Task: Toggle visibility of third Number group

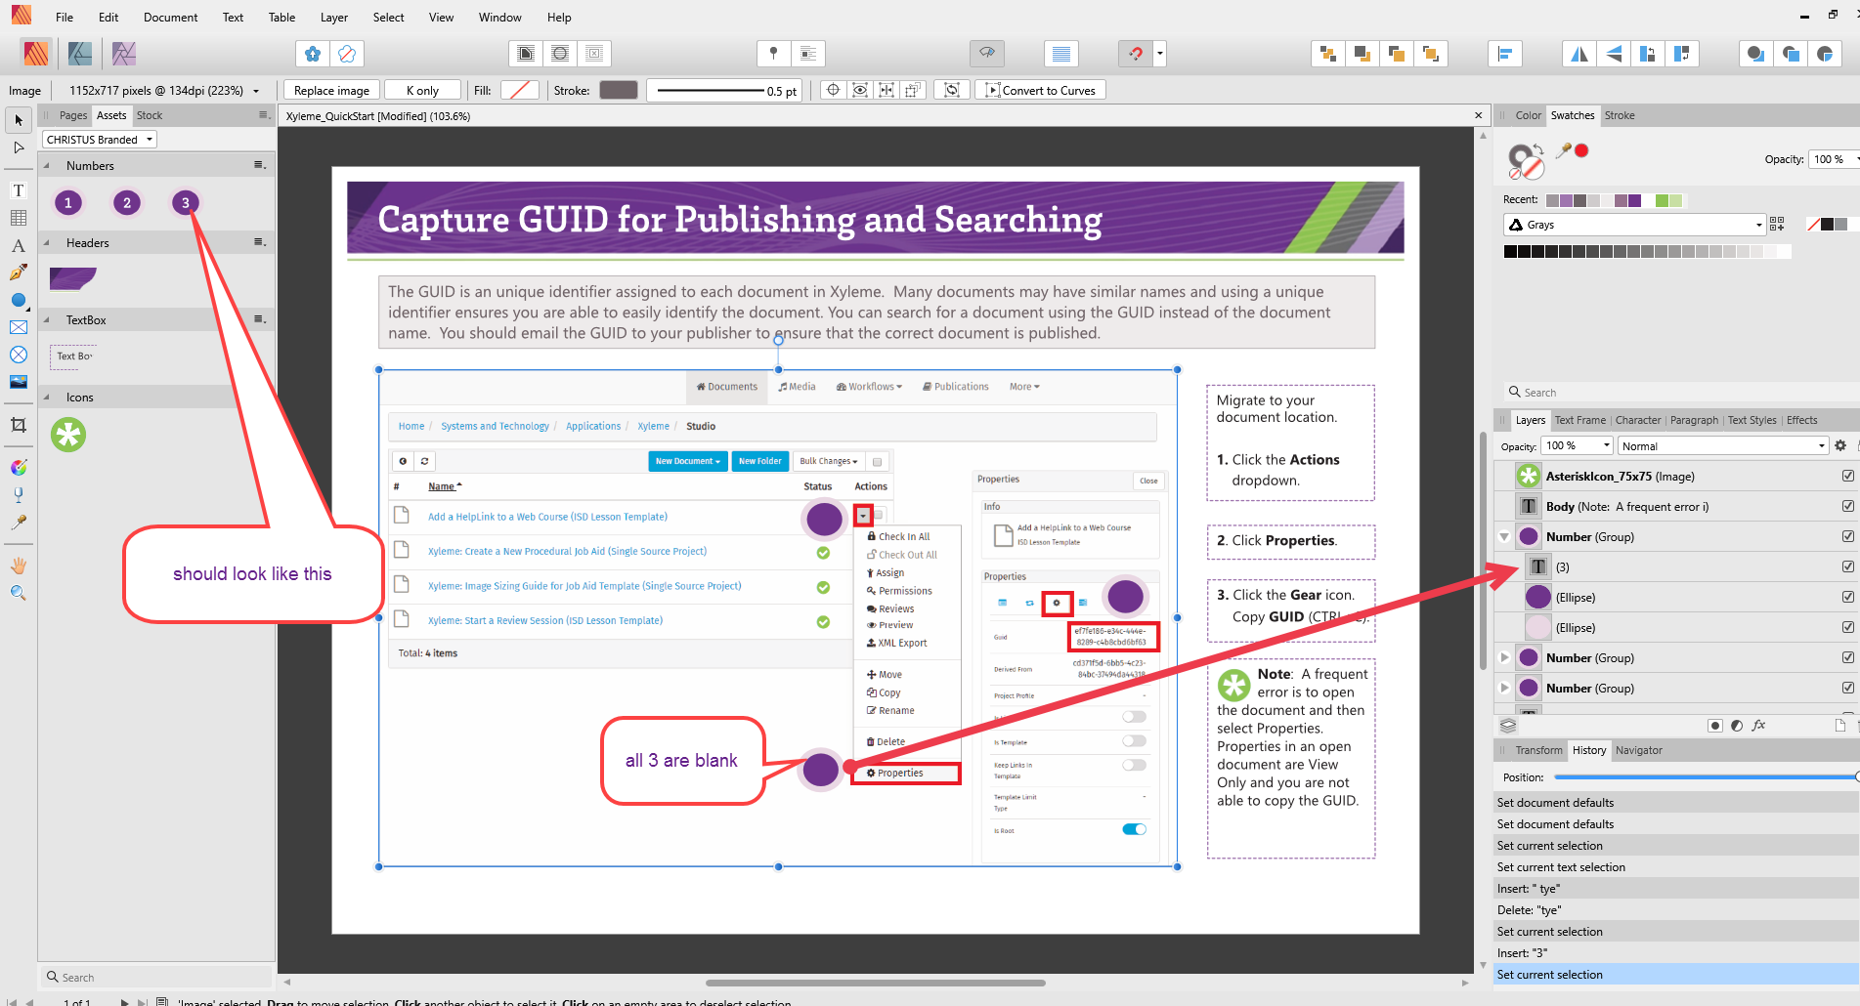Action: click(1848, 688)
